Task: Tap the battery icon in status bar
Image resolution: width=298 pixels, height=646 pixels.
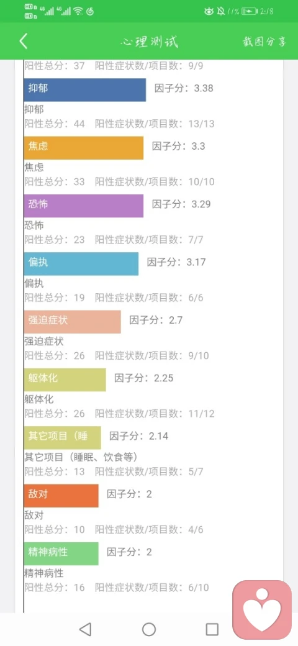Action: point(249,11)
